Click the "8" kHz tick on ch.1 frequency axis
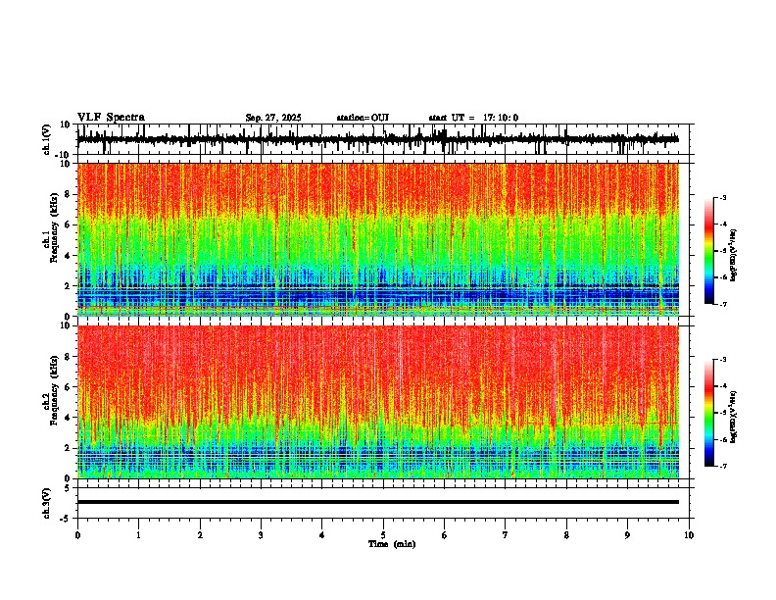 tap(68, 194)
